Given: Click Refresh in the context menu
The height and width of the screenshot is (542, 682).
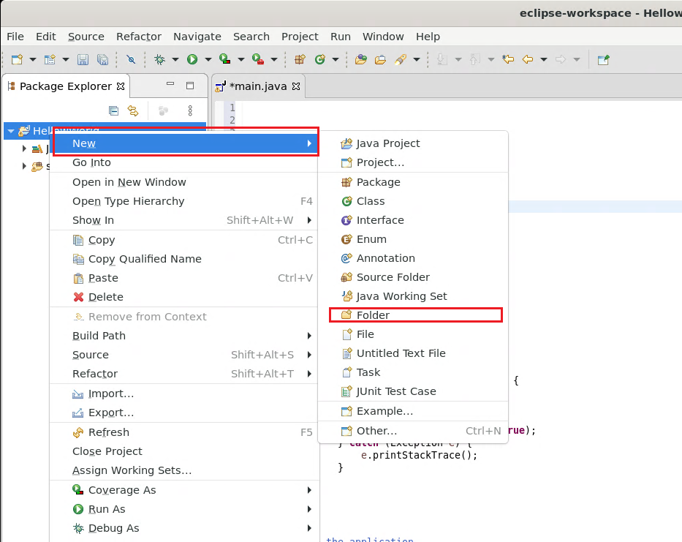Looking at the screenshot, I should click(184, 432).
